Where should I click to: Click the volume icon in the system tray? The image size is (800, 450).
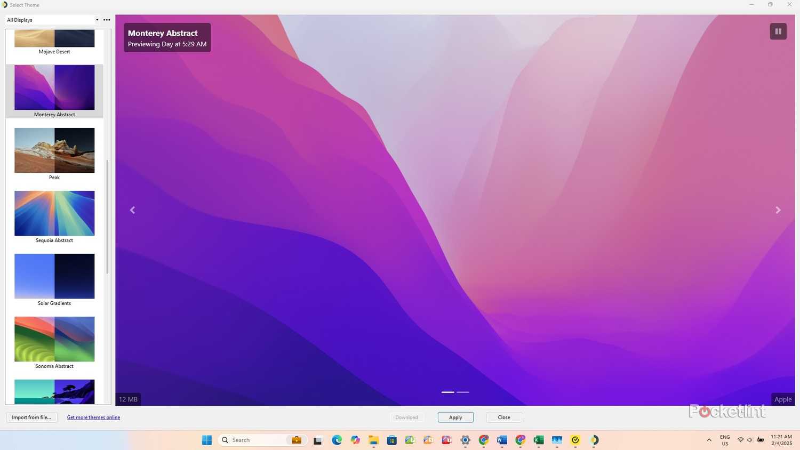pyautogui.click(x=750, y=440)
